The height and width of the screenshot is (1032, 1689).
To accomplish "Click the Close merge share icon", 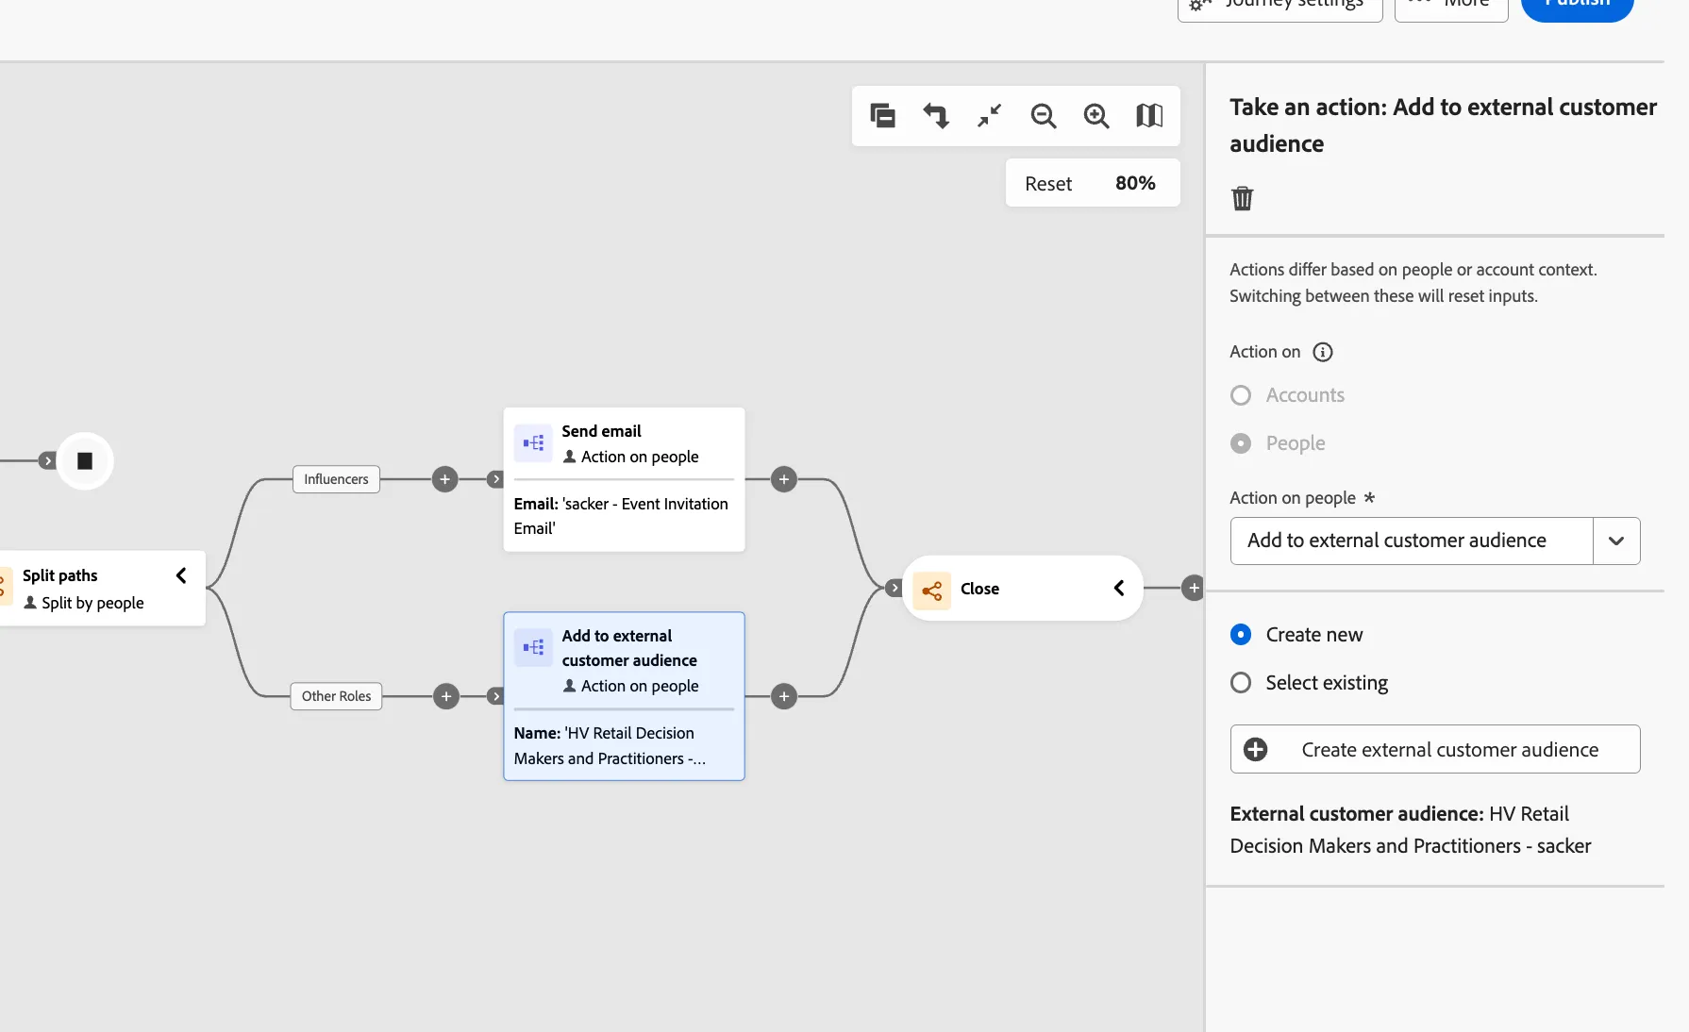I will [932, 591].
